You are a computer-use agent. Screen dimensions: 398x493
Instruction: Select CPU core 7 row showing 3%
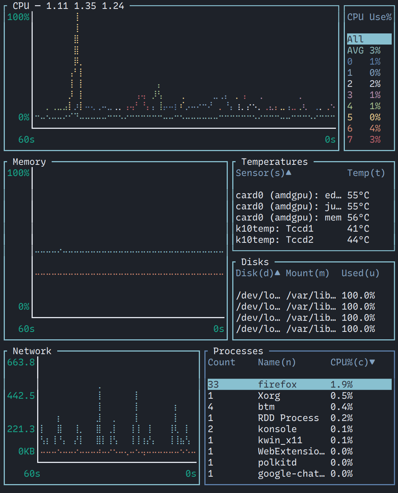369,139
